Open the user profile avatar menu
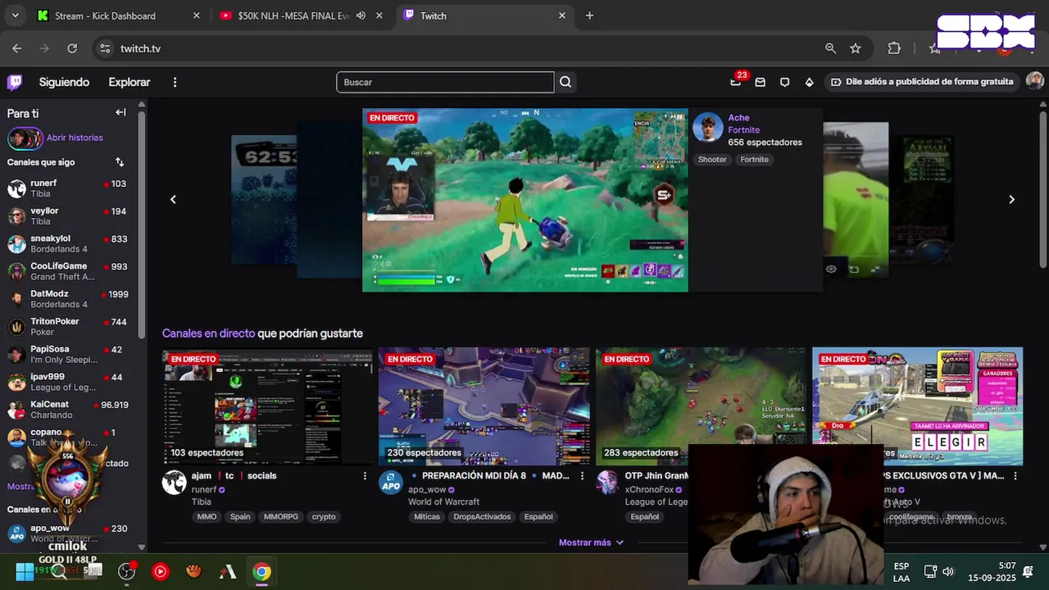This screenshot has height=590, width=1049. (x=1035, y=81)
